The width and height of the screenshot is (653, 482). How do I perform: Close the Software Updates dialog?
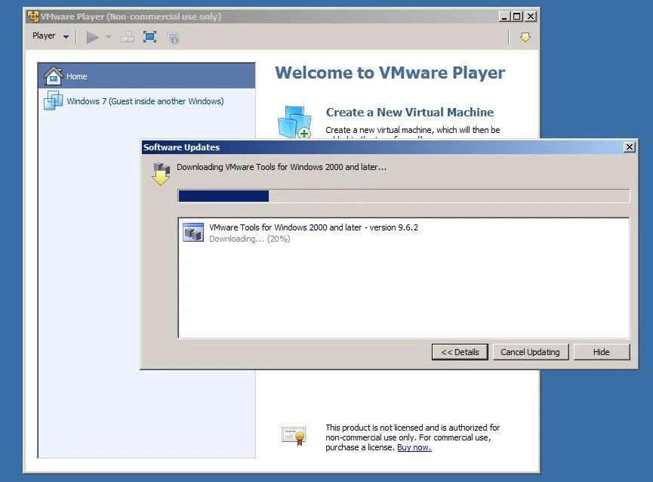[x=630, y=147]
